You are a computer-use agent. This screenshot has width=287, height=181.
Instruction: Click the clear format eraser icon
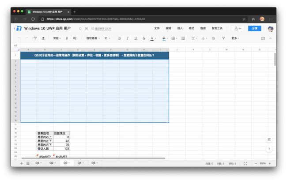43,38
